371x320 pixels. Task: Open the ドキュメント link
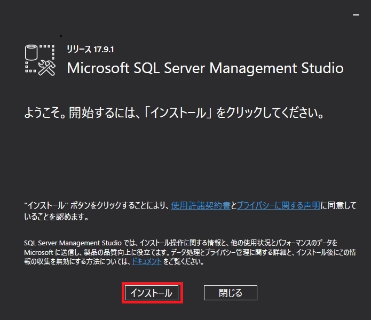(x=147, y=261)
